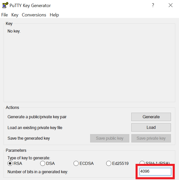The width and height of the screenshot is (179, 180).
Task: Select the RSA key type
Action: (x=10, y=163)
